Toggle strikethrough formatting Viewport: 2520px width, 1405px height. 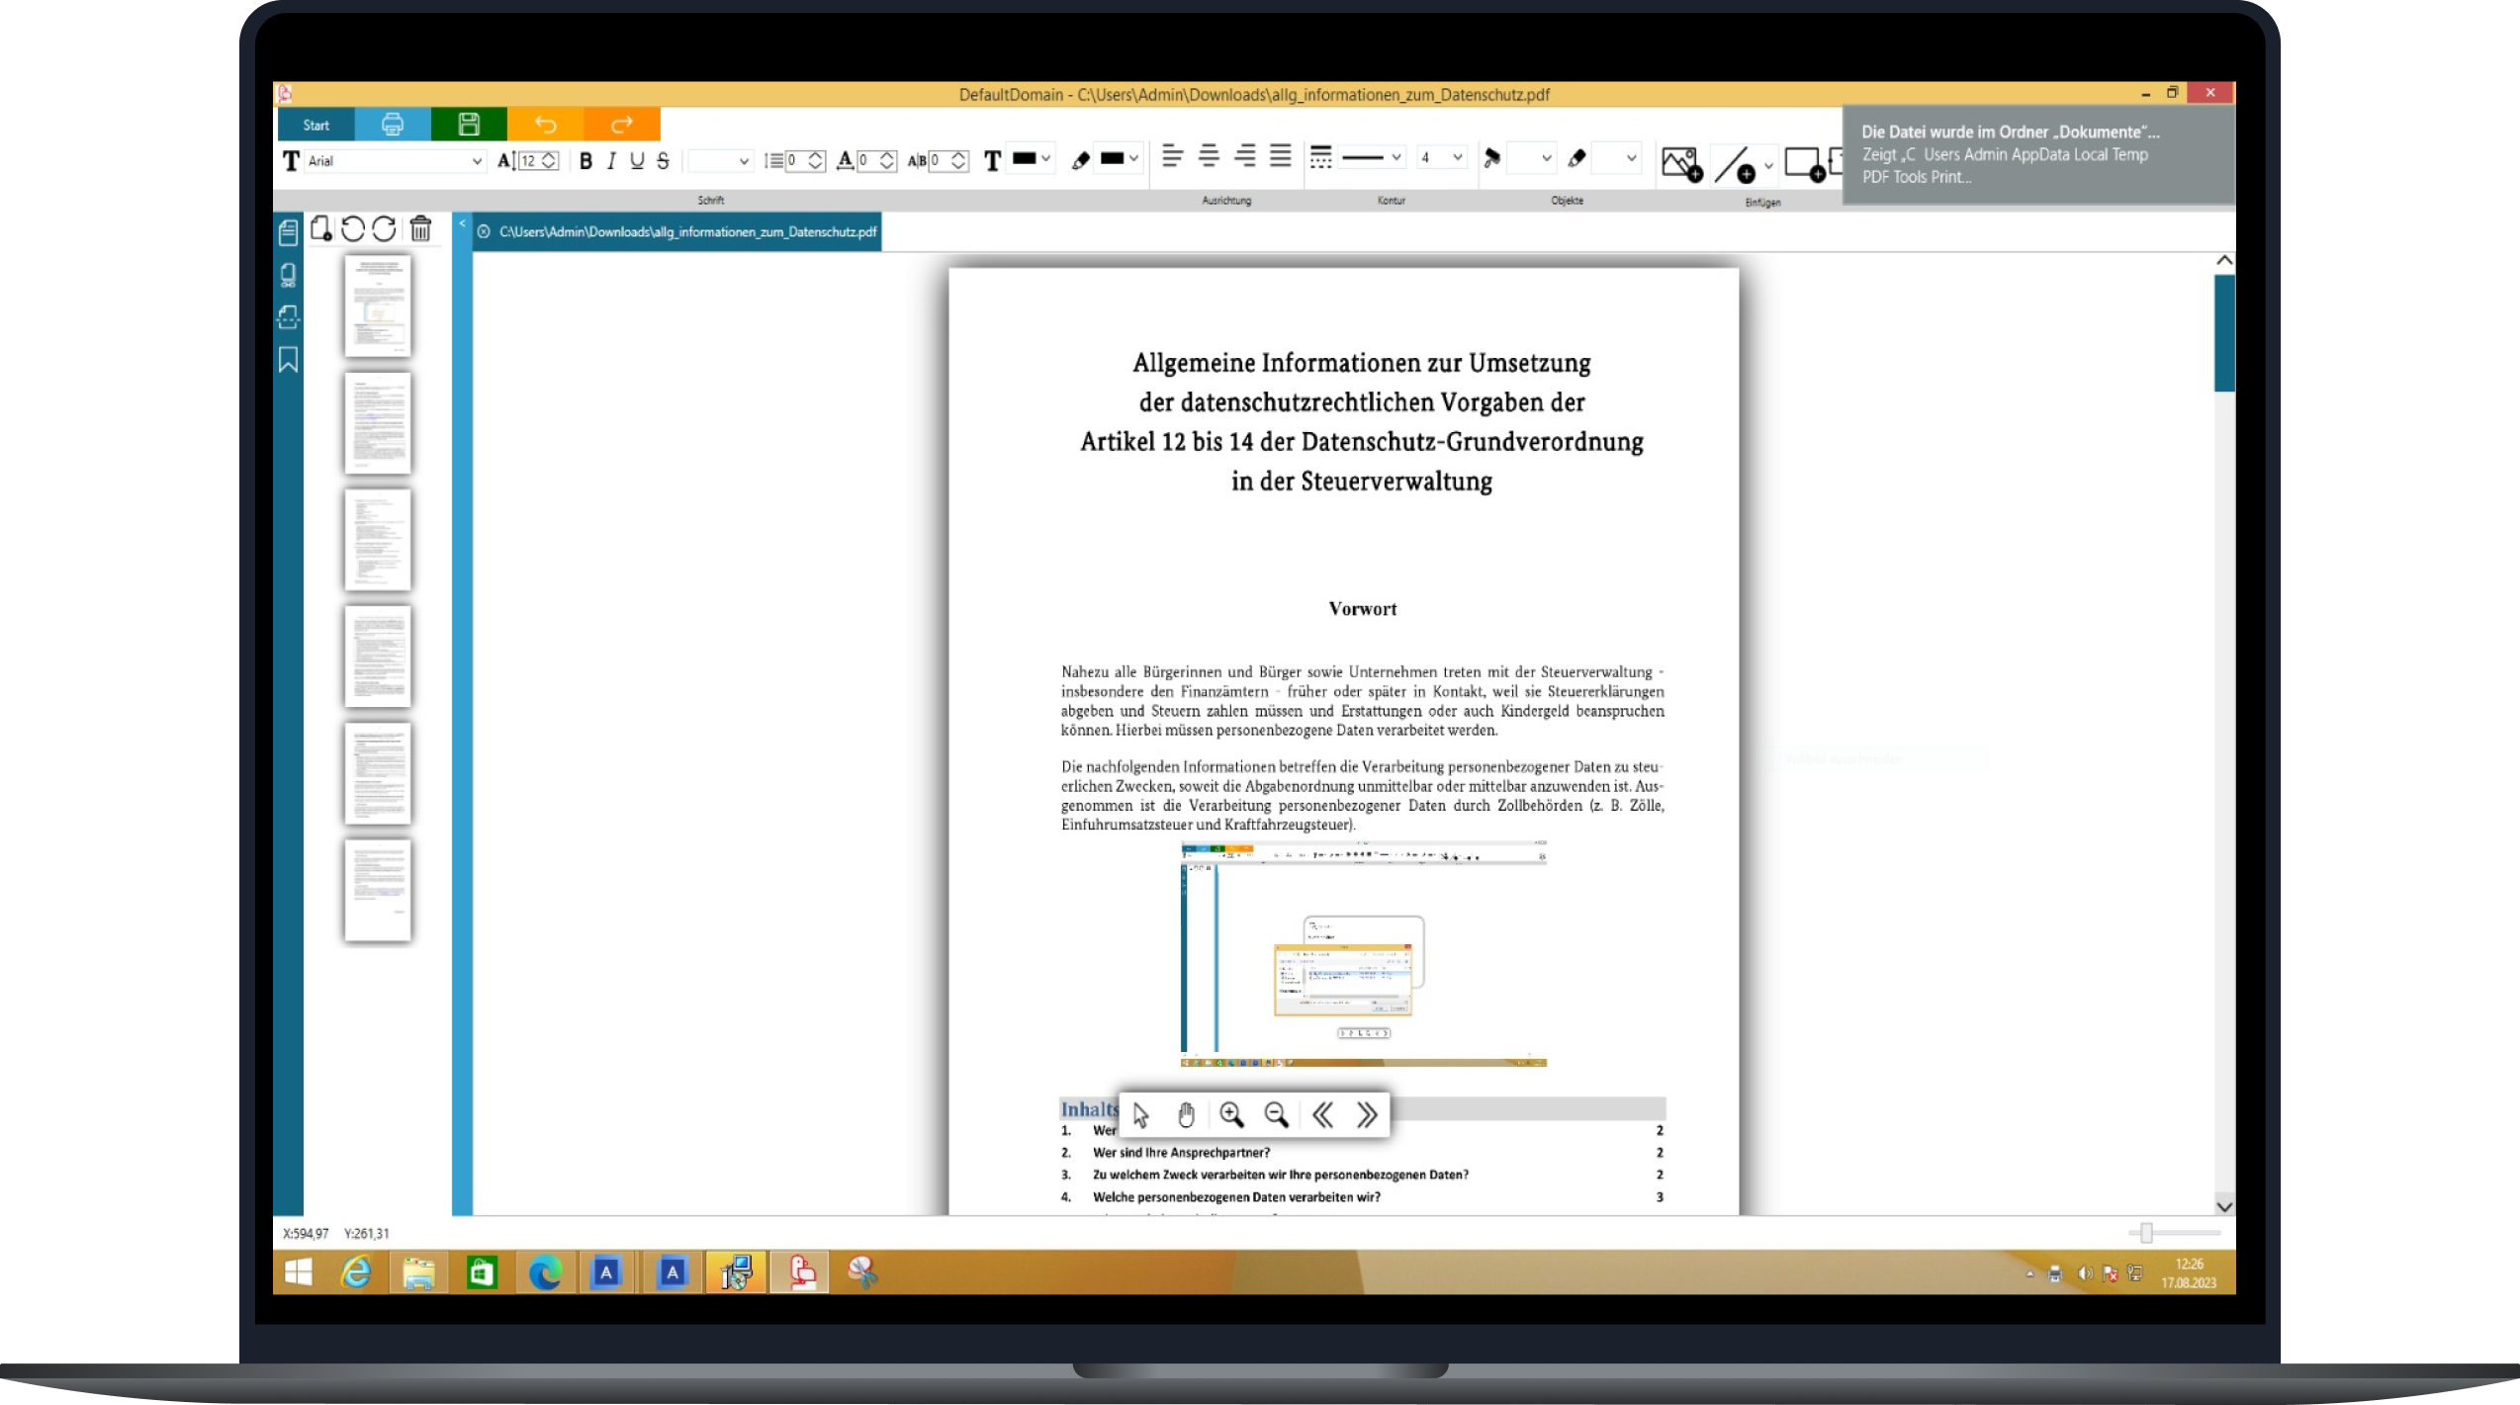pos(663,161)
